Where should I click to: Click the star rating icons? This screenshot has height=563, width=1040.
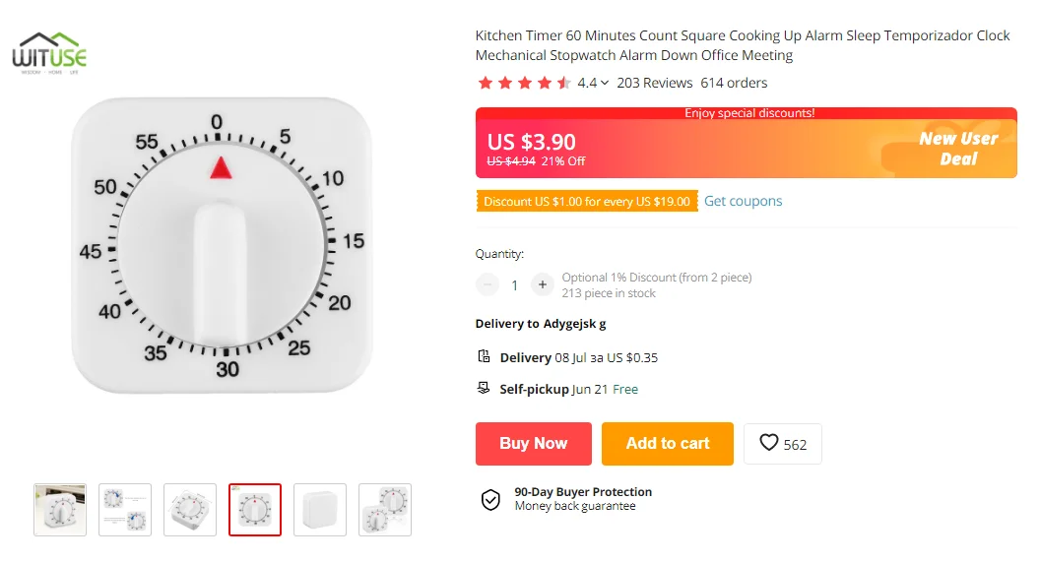[x=523, y=83]
